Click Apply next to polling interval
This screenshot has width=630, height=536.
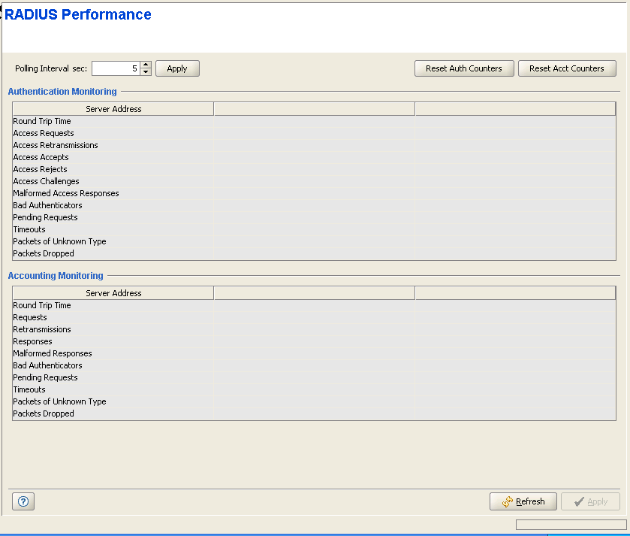(x=177, y=68)
